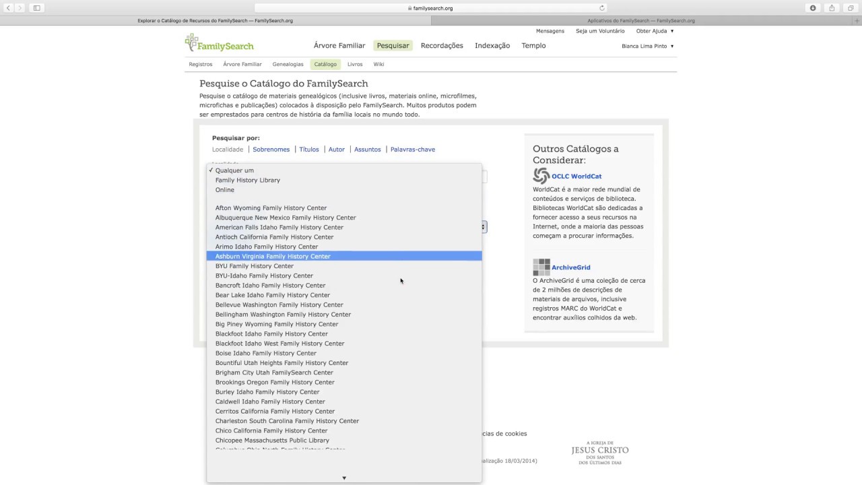862x485 pixels.
Task: Choose Chicopee Massachusetts Public Library
Action: [344, 441]
